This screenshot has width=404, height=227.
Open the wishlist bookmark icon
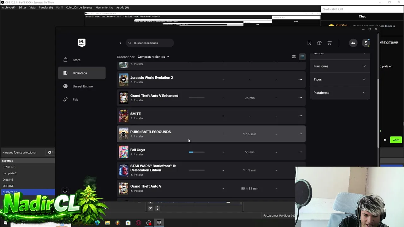[309, 43]
